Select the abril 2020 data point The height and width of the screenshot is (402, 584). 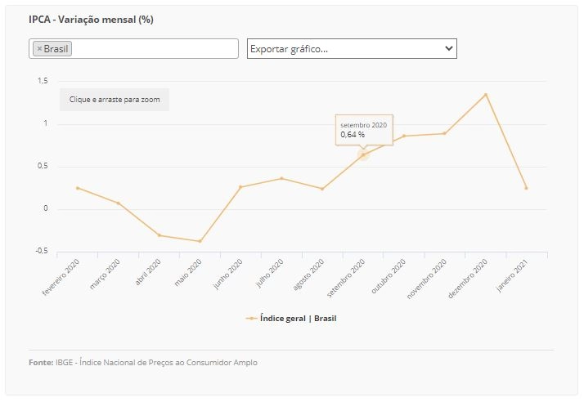click(159, 235)
